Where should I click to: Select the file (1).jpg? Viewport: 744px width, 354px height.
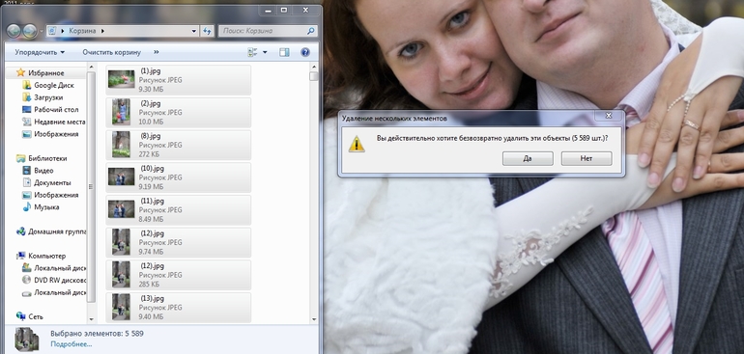(x=178, y=80)
